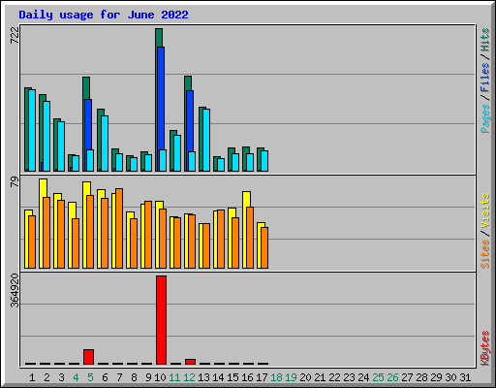The width and height of the screenshot is (496, 388).
Task: Click green day 18 axis label
Action: pos(276,377)
